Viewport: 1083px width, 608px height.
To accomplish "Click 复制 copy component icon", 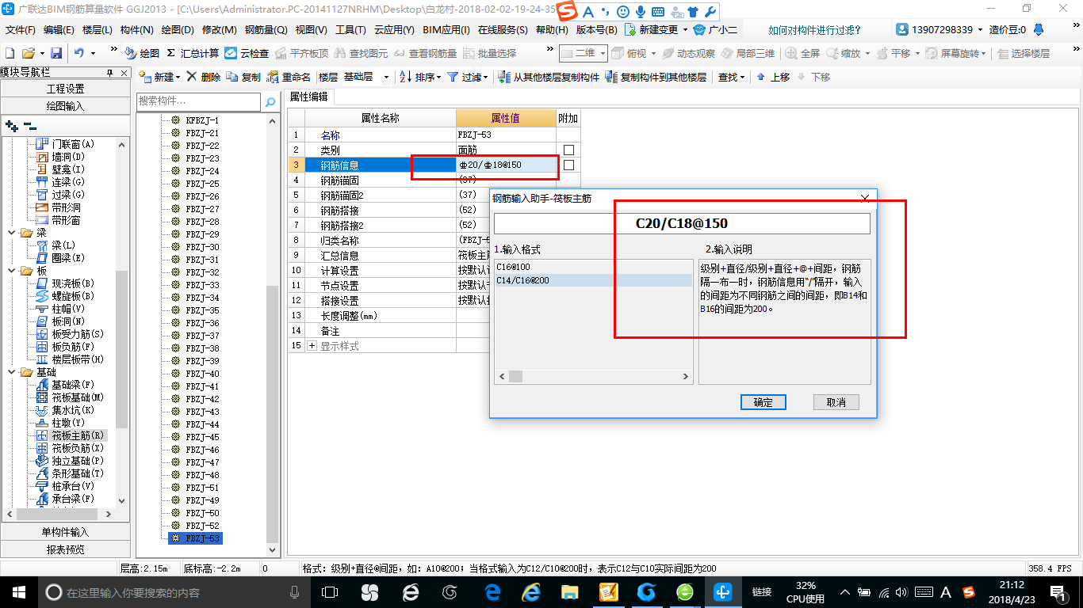I will click(243, 77).
